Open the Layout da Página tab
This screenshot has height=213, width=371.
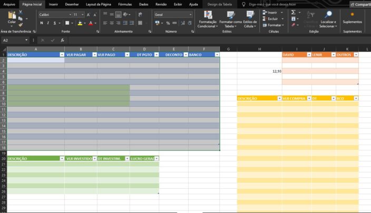pos(99,4)
